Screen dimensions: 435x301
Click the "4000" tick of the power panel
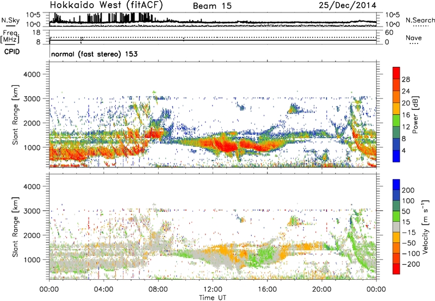pos(32,74)
